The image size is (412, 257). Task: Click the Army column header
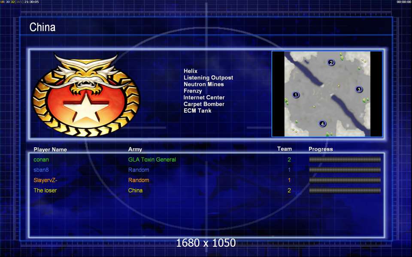[135, 149]
